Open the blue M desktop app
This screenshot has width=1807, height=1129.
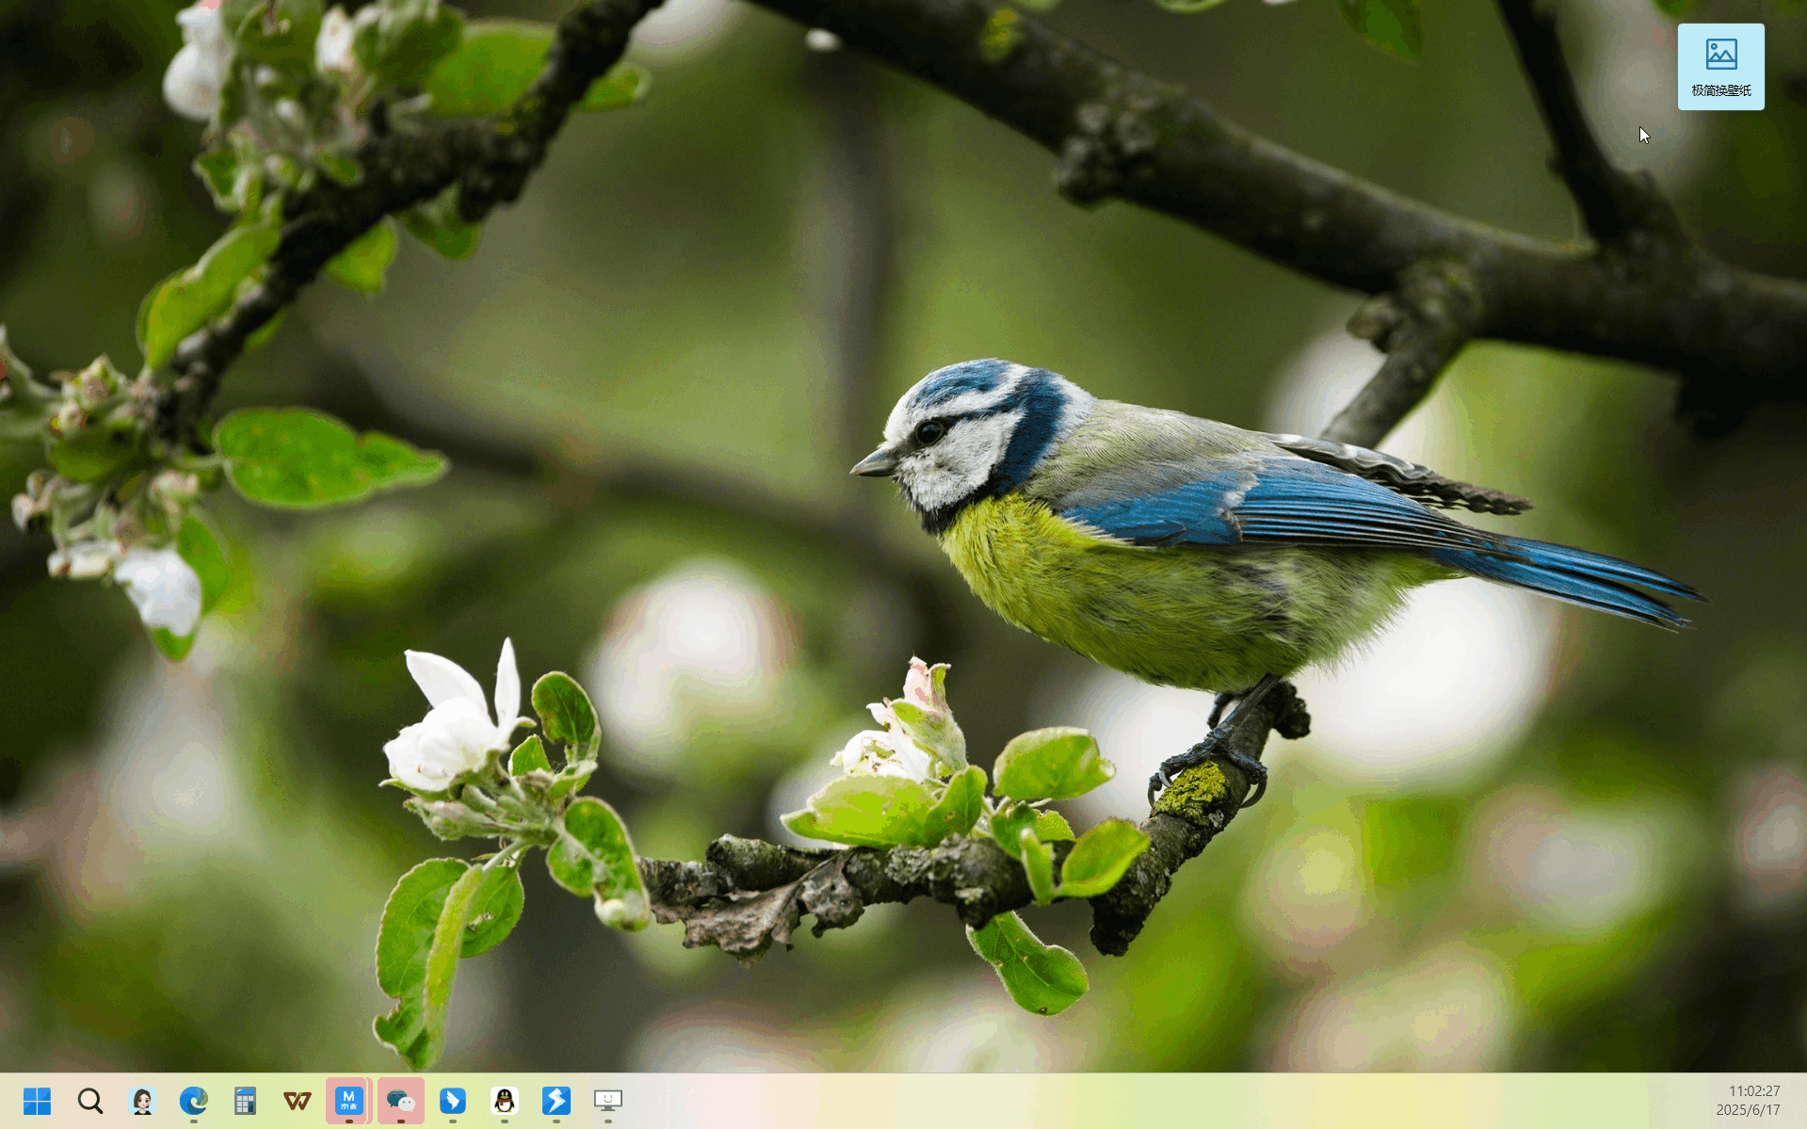pos(349,1100)
